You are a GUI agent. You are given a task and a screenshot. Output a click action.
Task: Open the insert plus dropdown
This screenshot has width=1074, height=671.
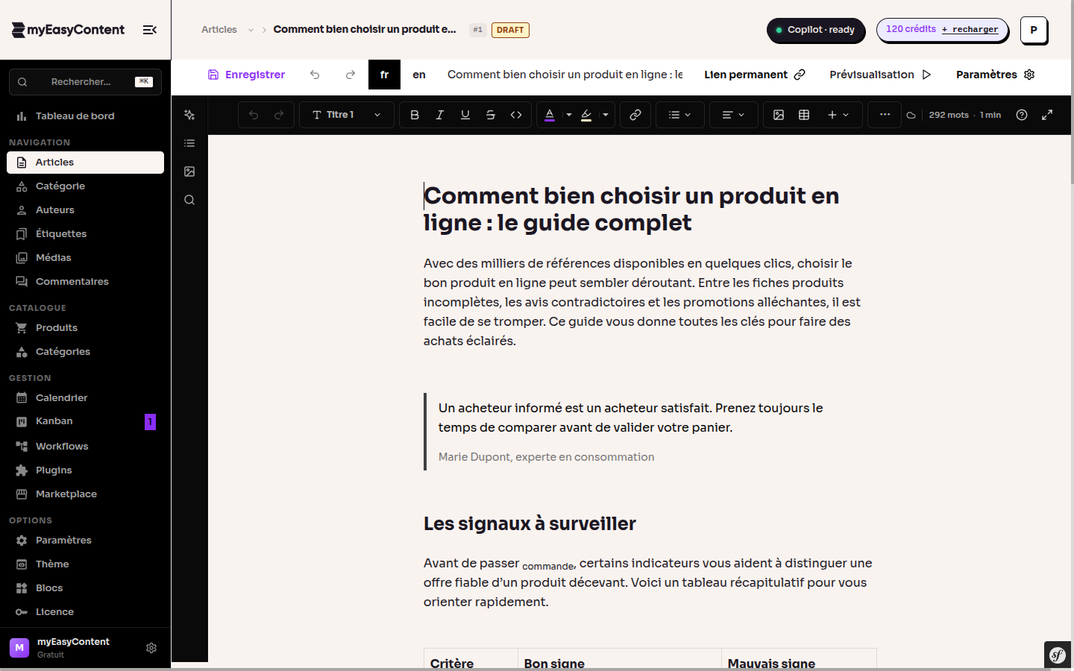[838, 115]
